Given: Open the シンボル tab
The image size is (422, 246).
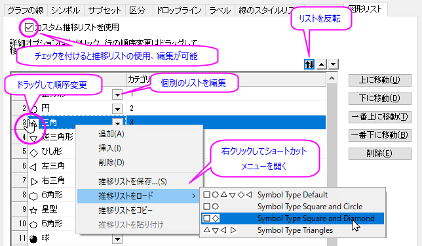Looking at the screenshot, I should pos(66,10).
